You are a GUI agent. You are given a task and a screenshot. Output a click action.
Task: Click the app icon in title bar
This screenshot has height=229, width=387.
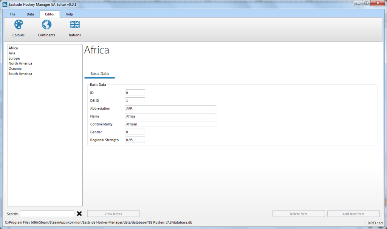pyautogui.click(x=5, y=5)
